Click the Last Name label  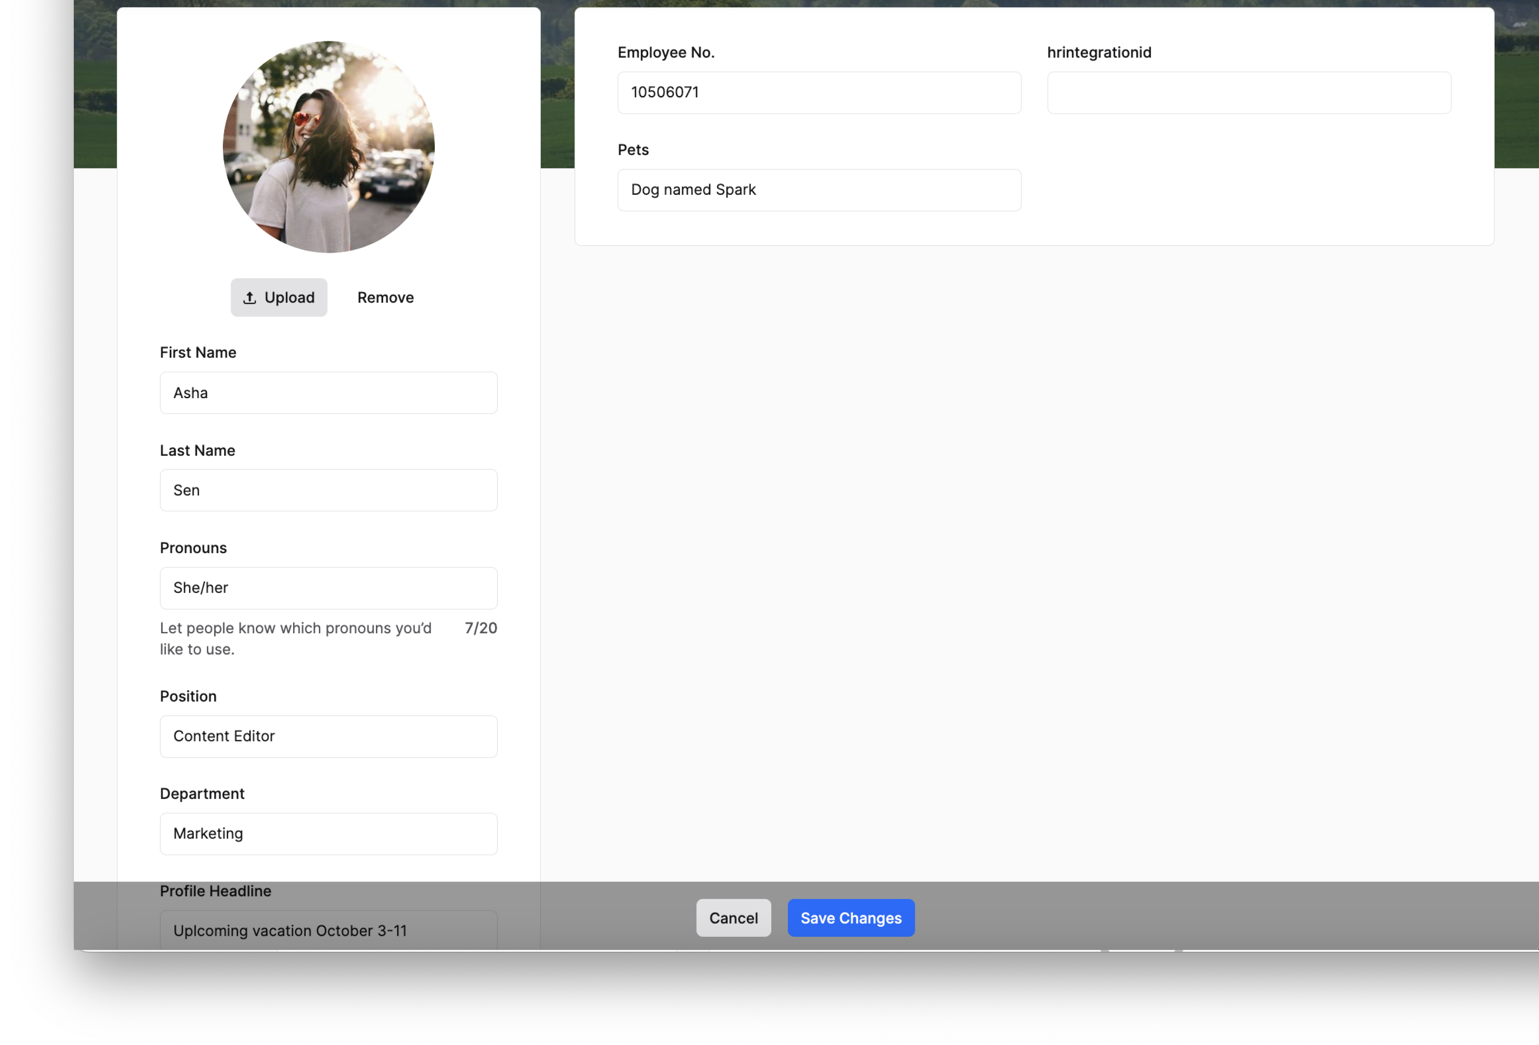tap(197, 450)
